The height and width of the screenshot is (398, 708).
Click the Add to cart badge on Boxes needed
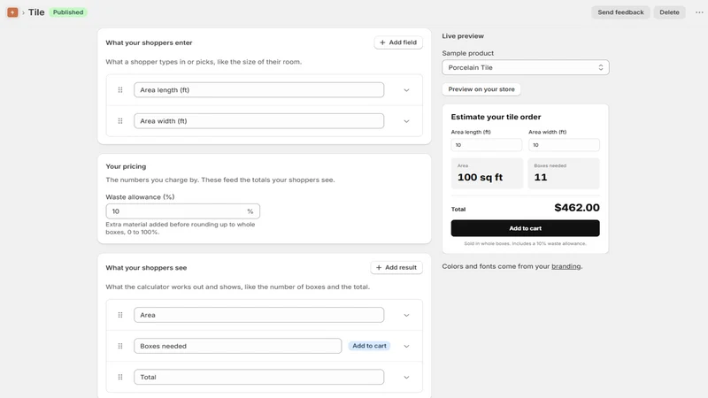369,346
